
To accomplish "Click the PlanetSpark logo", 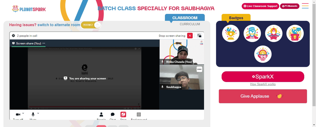I will (x=29, y=9).
